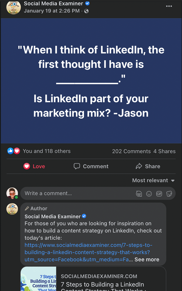Open the emoji picker in comment box
The image size is (182, 291).
149,194
